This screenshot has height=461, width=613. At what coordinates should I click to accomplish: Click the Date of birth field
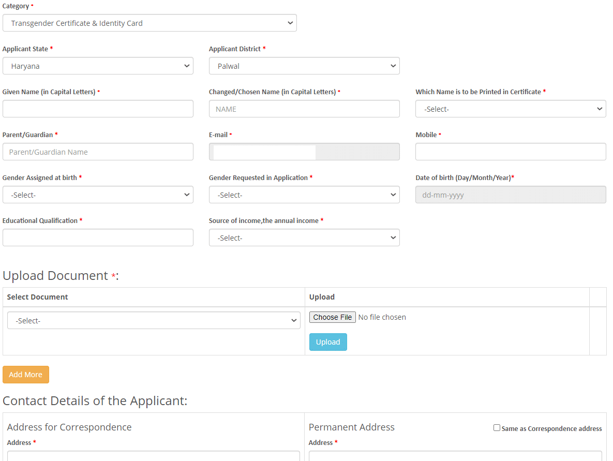point(511,195)
